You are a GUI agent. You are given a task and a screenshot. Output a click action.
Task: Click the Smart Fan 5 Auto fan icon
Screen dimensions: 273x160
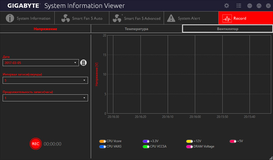click(x=66, y=18)
